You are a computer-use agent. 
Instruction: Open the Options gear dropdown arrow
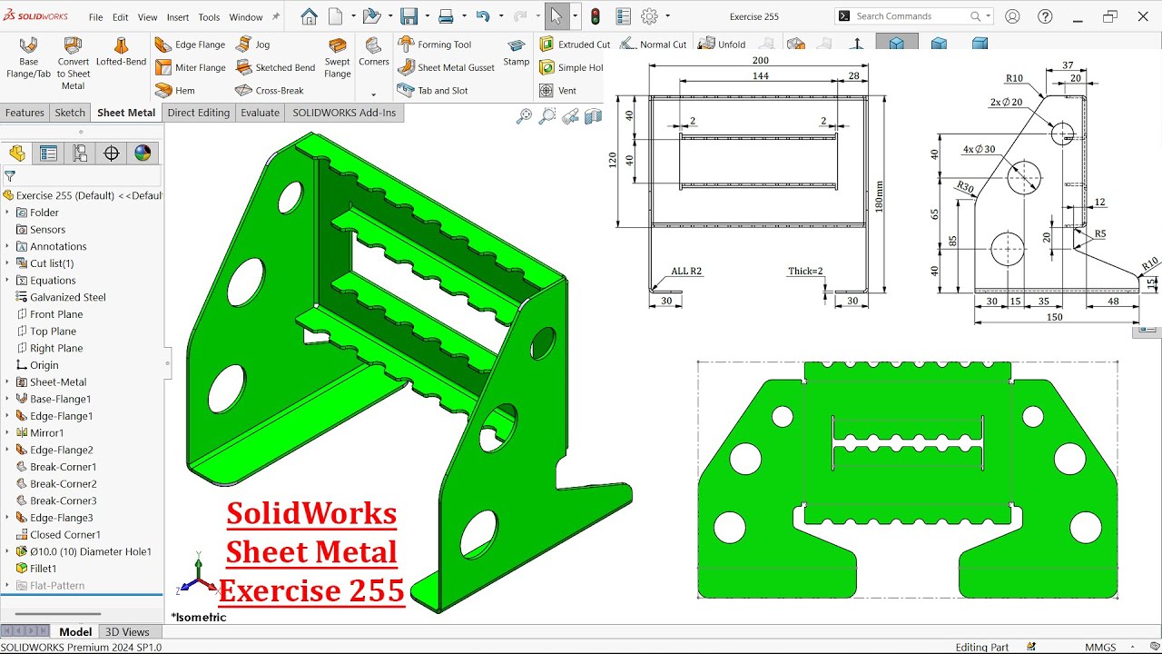tap(668, 16)
